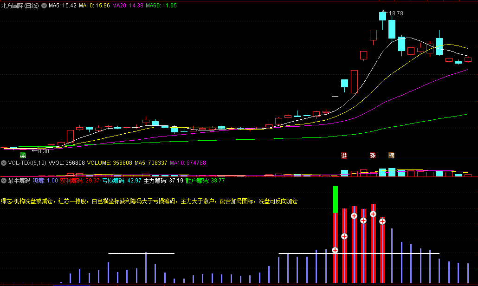478x286 pixels.
Task: Click the VOLUME: 356808 value
Action: click(110, 163)
